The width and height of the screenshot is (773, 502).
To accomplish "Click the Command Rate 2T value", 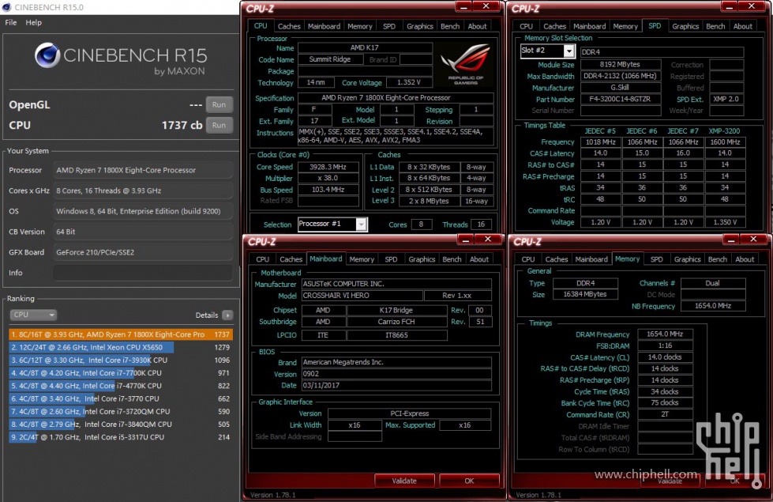I will (665, 414).
